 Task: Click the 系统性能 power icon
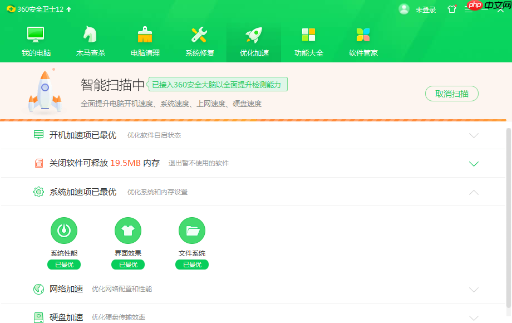(64, 231)
